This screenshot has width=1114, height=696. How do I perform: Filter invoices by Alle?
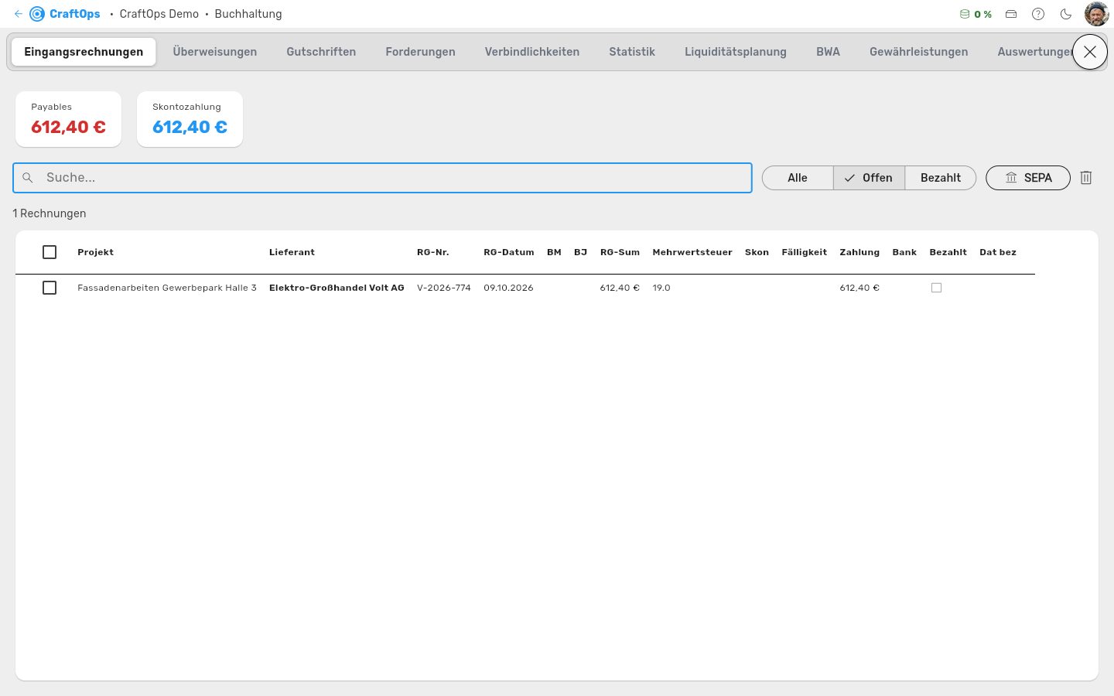pyautogui.click(x=798, y=178)
